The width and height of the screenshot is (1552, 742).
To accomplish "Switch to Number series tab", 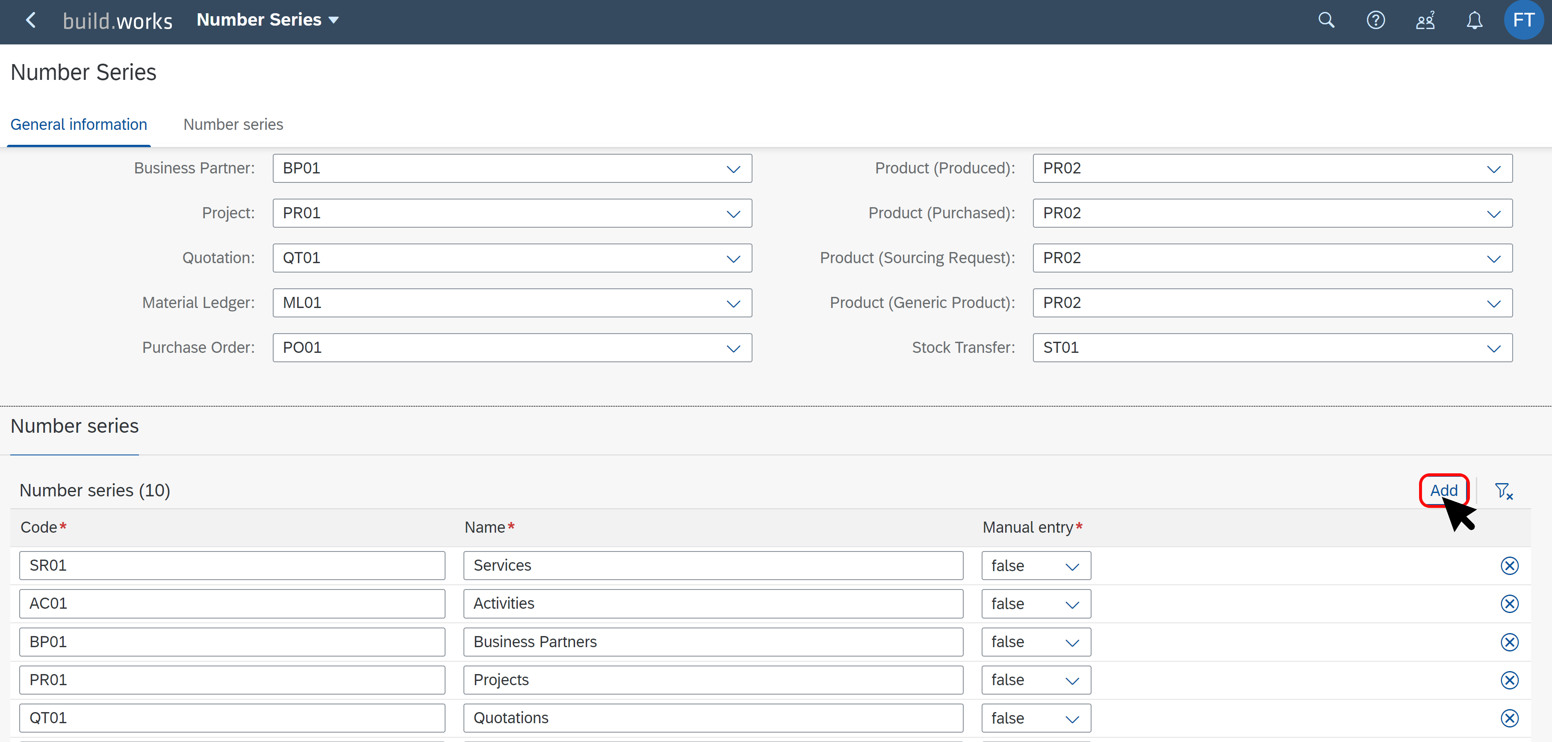I will tap(233, 125).
